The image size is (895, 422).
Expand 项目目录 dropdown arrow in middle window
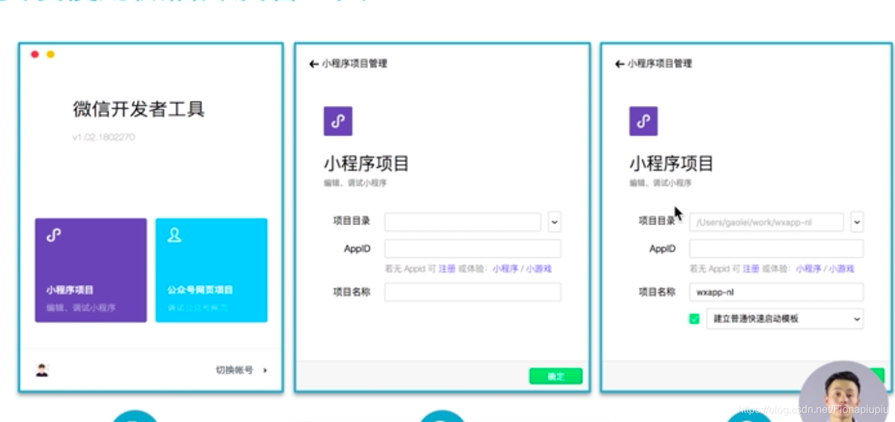[555, 222]
